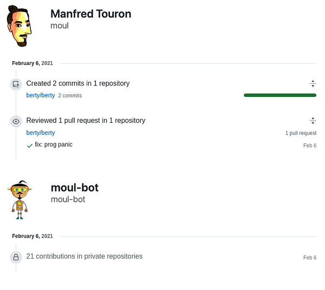Image resolution: width=325 pixels, height=290 pixels.
Task: Click the eye icon for reviewed pull requests
Action: tap(16, 121)
